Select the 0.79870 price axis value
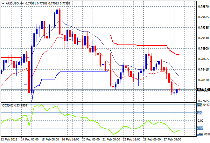Viewport: 210px width, 143px height. (203, 6)
